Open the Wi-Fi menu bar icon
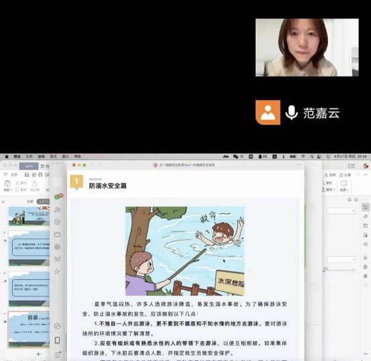Image resolution: width=371 pixels, height=361 pixels. (303, 156)
